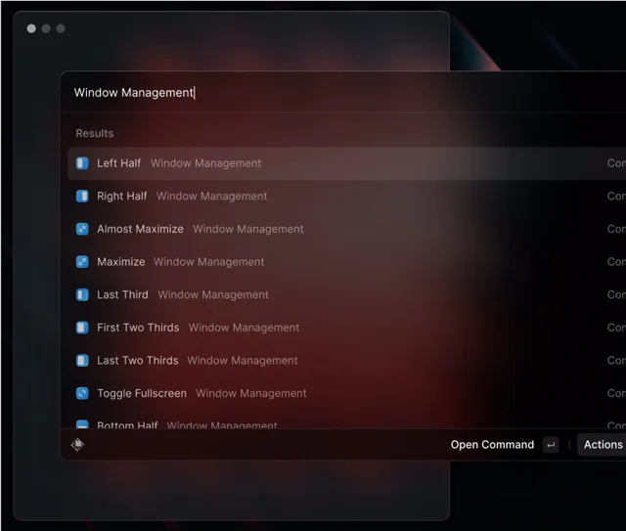This screenshot has height=531, width=626.
Task: Click the Maximize command icon
Action: (x=82, y=262)
